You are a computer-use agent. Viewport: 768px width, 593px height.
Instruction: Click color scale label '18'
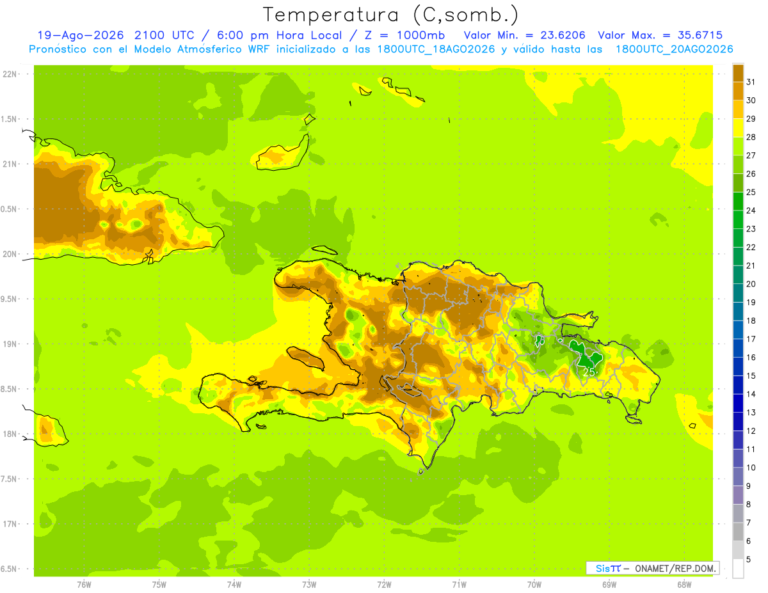751,320
